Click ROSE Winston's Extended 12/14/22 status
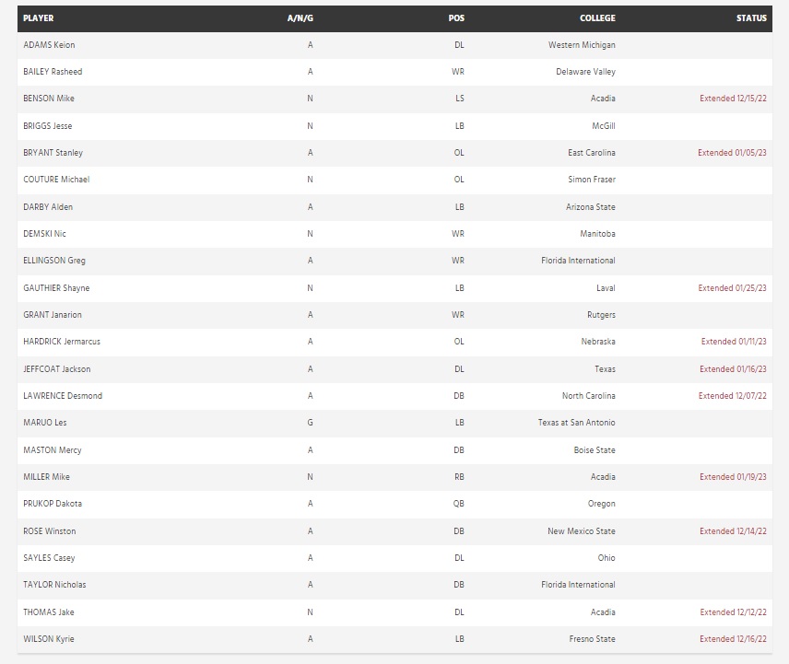The width and height of the screenshot is (789, 664). pos(733,531)
